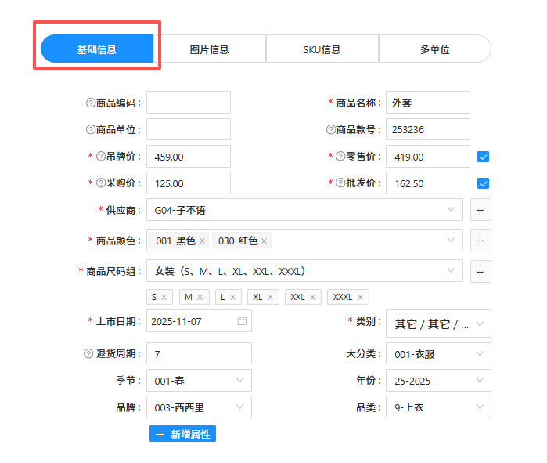Remove the L size tag
This screenshot has height=463, width=547.
click(232, 297)
